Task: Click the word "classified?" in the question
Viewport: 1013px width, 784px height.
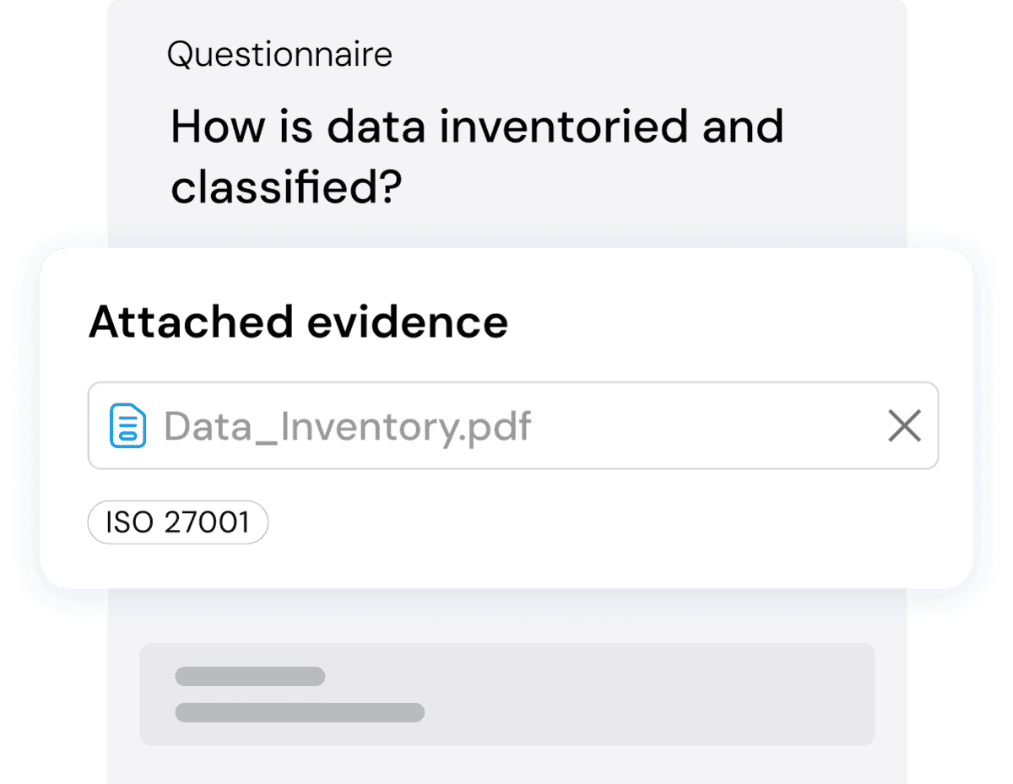Action: pos(285,187)
